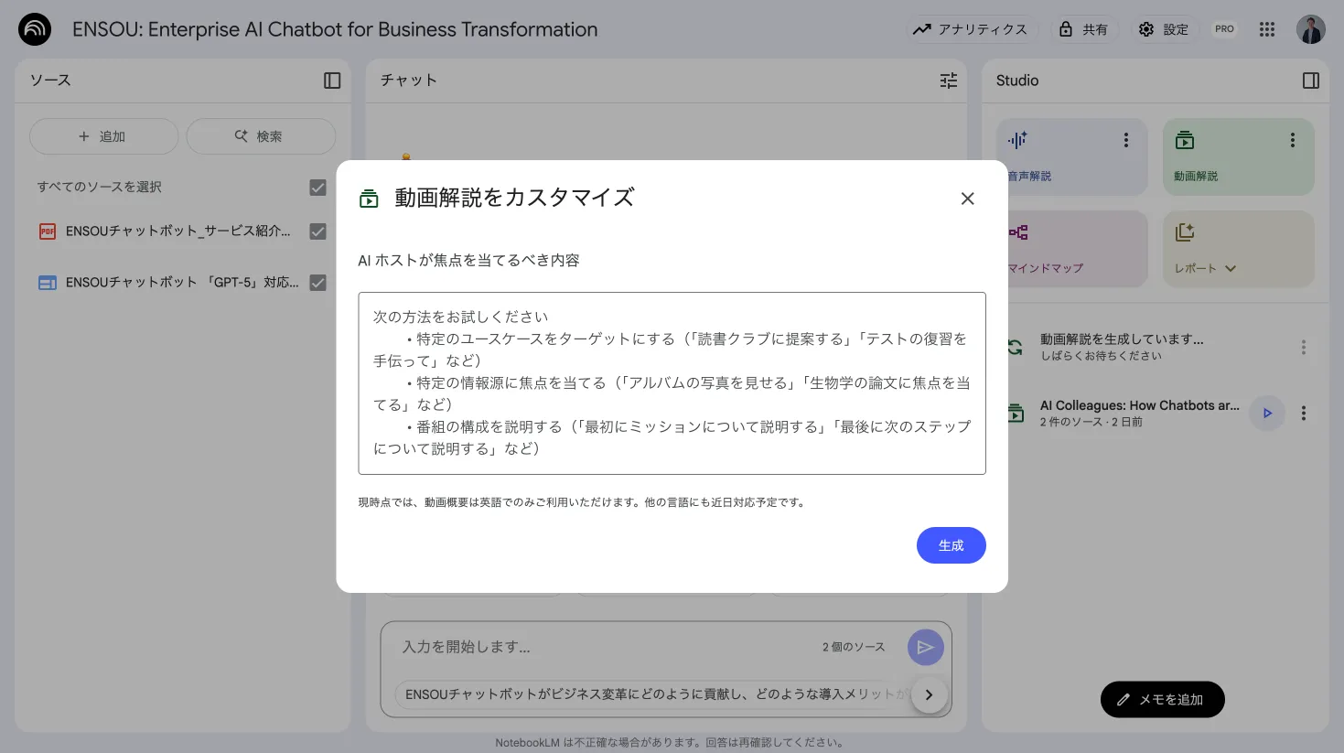Open options for 動画解説を生成しています item
This screenshot has height=753, width=1344.
coord(1304,348)
